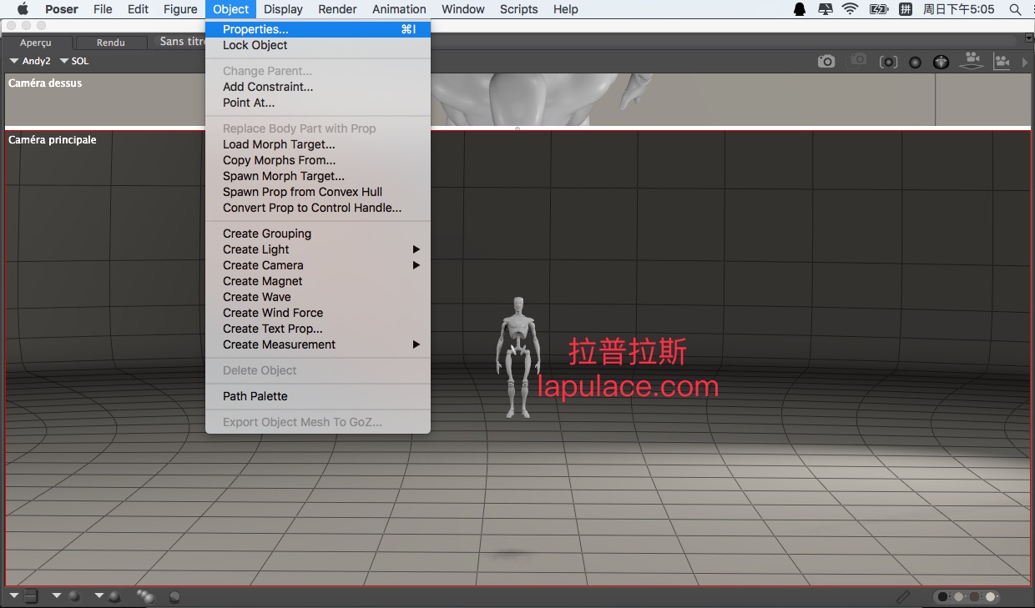This screenshot has width=1035, height=608.
Task: Expand the Create Camera submenu
Action: tap(318, 265)
